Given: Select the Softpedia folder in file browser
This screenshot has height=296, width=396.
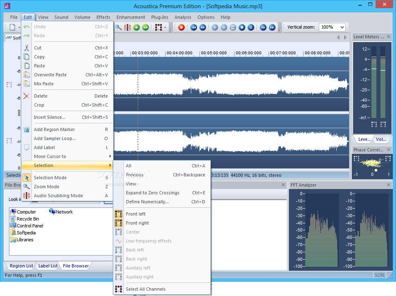Looking at the screenshot, I should [23, 233].
